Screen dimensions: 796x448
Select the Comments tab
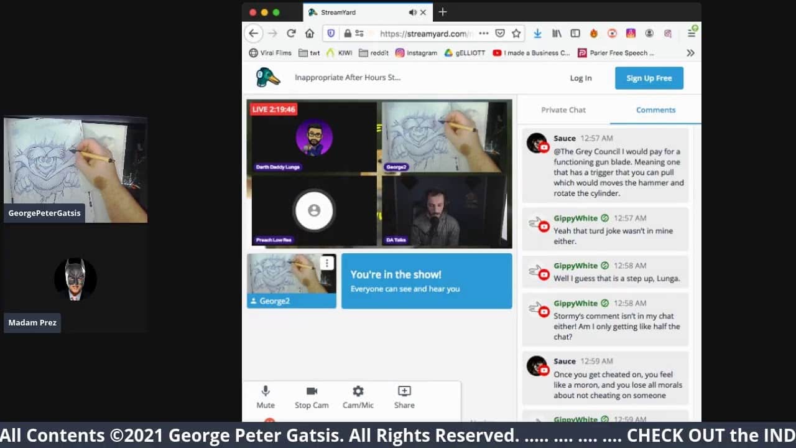click(655, 110)
